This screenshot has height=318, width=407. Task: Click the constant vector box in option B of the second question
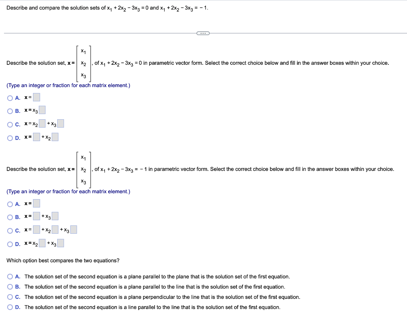[x=37, y=216]
